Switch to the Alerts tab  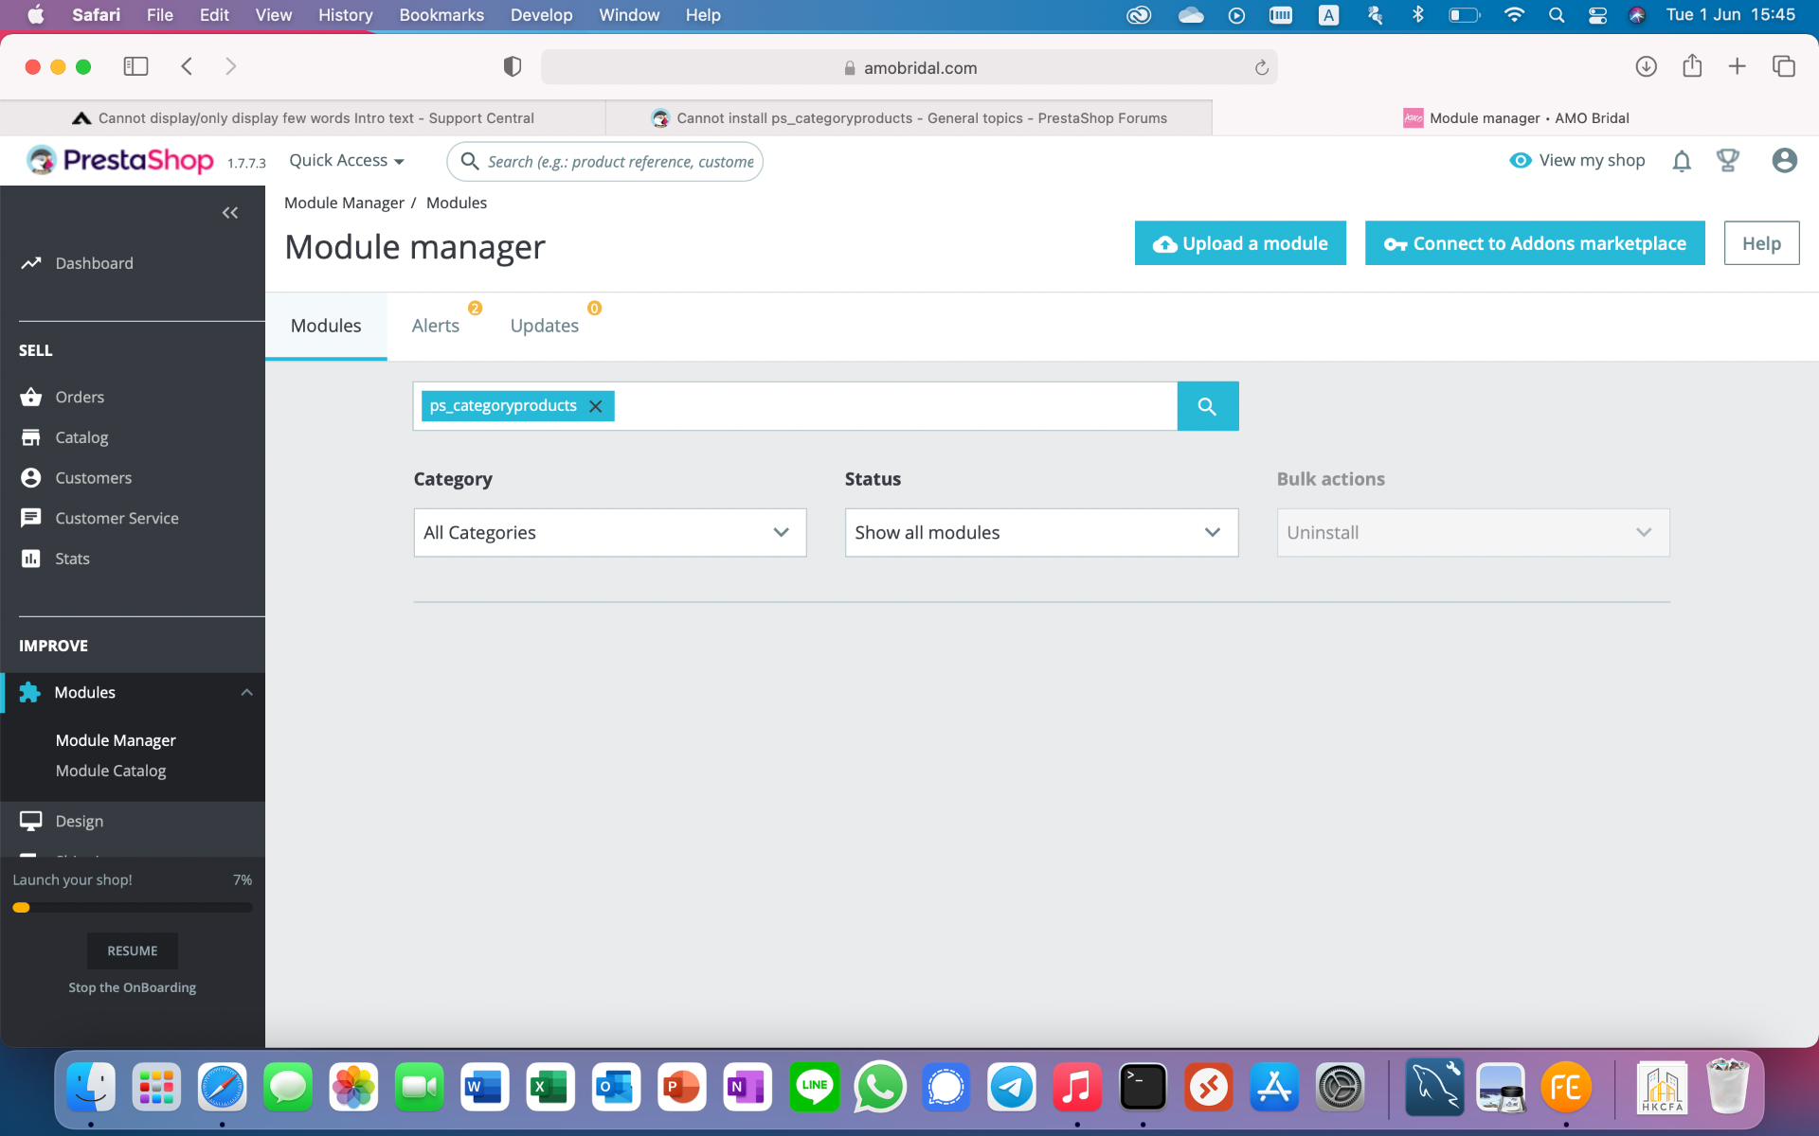click(436, 326)
